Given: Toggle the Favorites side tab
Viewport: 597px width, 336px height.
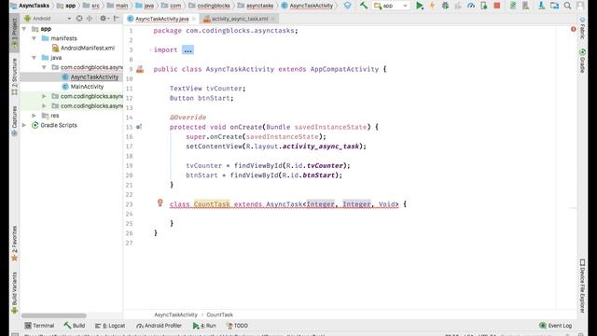Looking at the screenshot, I should pyautogui.click(x=15, y=243).
